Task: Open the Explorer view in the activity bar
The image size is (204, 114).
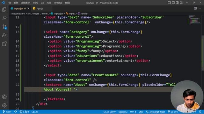Action: pos(4,9)
